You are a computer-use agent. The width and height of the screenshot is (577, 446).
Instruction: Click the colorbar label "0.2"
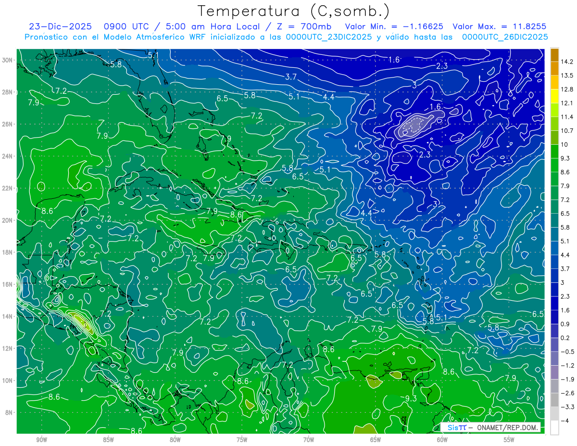[x=565, y=338]
